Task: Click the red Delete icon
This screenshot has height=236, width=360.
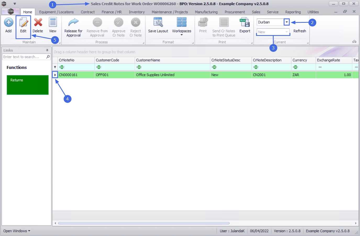Action: coord(38,23)
